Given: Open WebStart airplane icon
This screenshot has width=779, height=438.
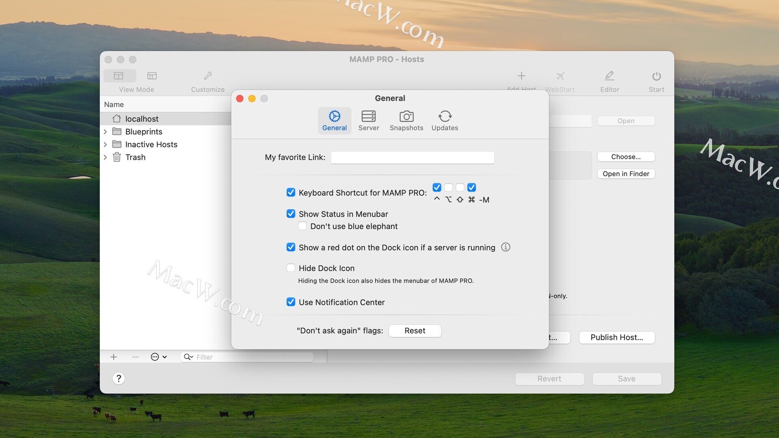Looking at the screenshot, I should pyautogui.click(x=560, y=76).
